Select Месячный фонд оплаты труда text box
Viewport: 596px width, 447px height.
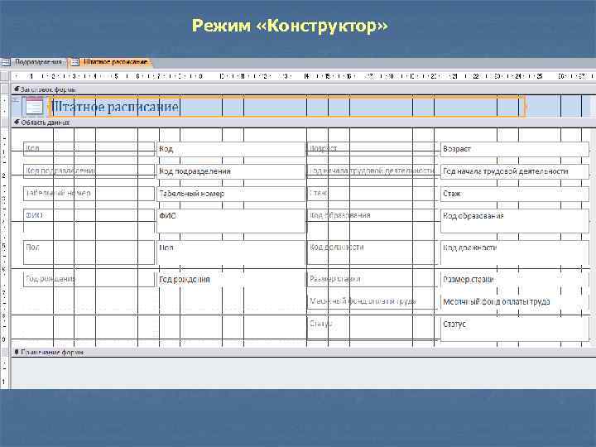(515, 302)
